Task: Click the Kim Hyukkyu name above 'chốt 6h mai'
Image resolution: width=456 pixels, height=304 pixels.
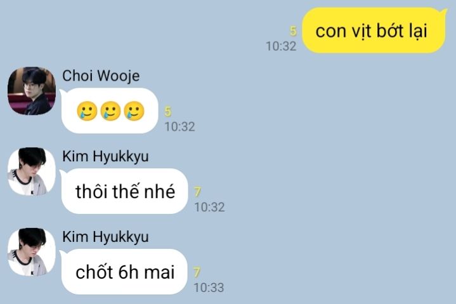Action: pyautogui.click(x=105, y=237)
